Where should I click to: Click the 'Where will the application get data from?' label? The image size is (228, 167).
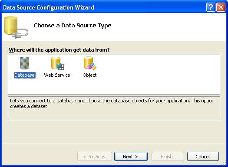pos(59,50)
